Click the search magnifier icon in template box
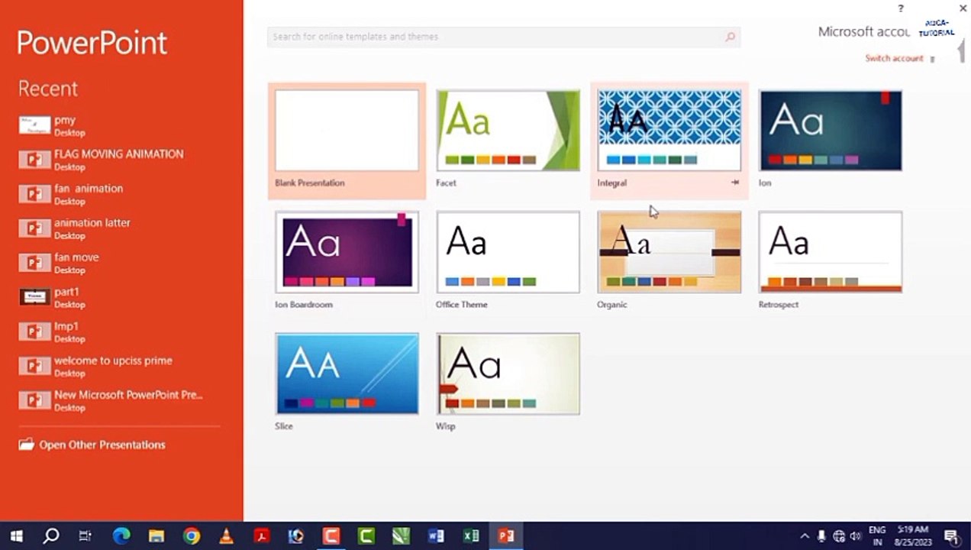Screen dimensions: 971x550 click(x=731, y=37)
